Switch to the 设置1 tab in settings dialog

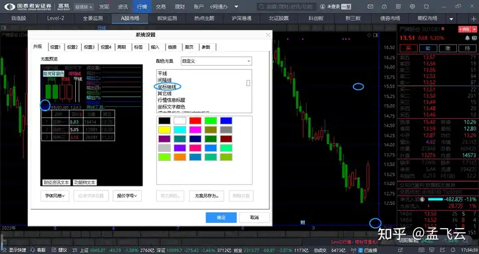click(x=56, y=47)
